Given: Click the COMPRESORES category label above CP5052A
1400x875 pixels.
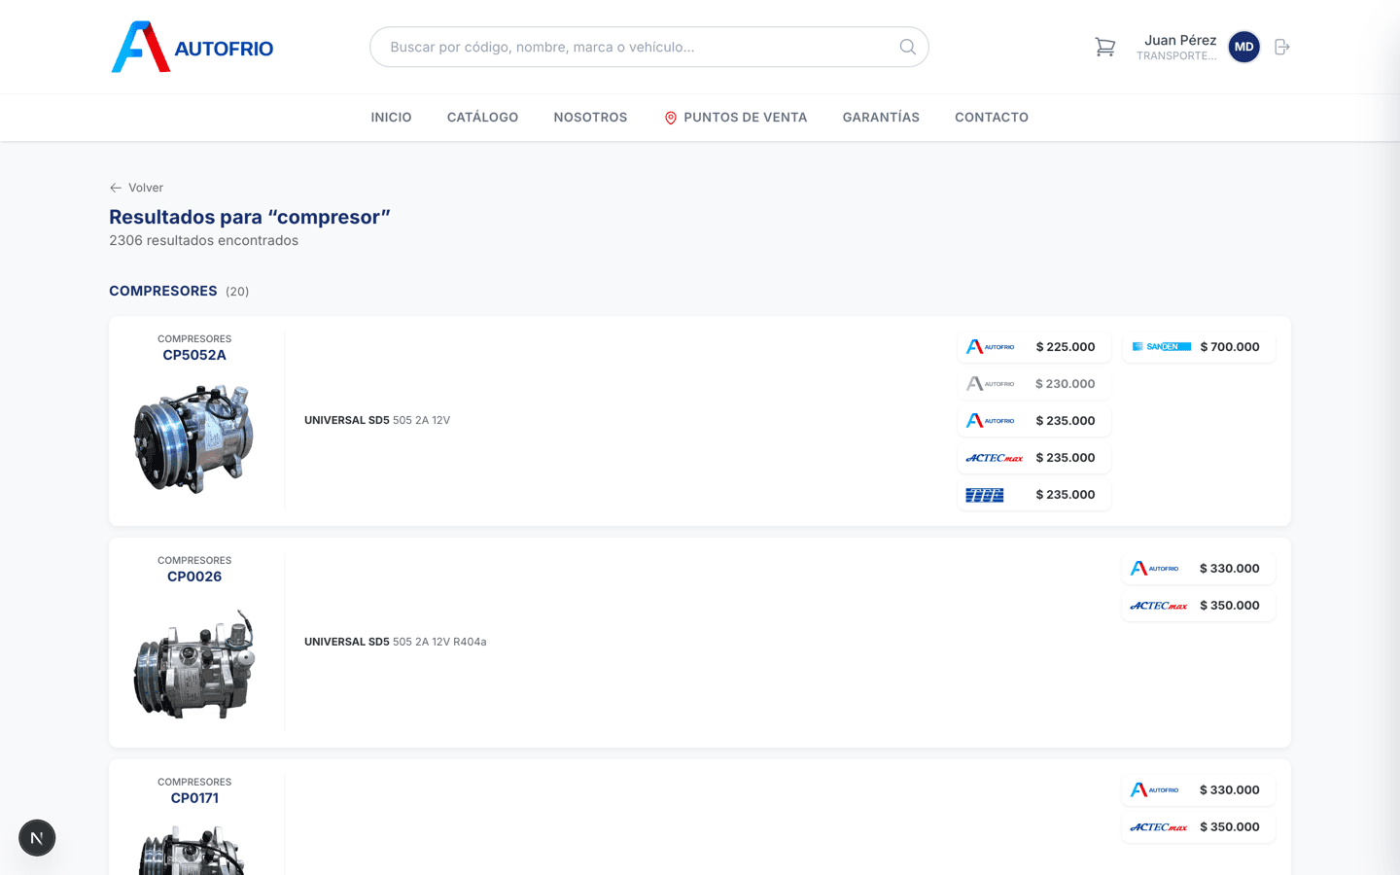Looking at the screenshot, I should [194, 339].
